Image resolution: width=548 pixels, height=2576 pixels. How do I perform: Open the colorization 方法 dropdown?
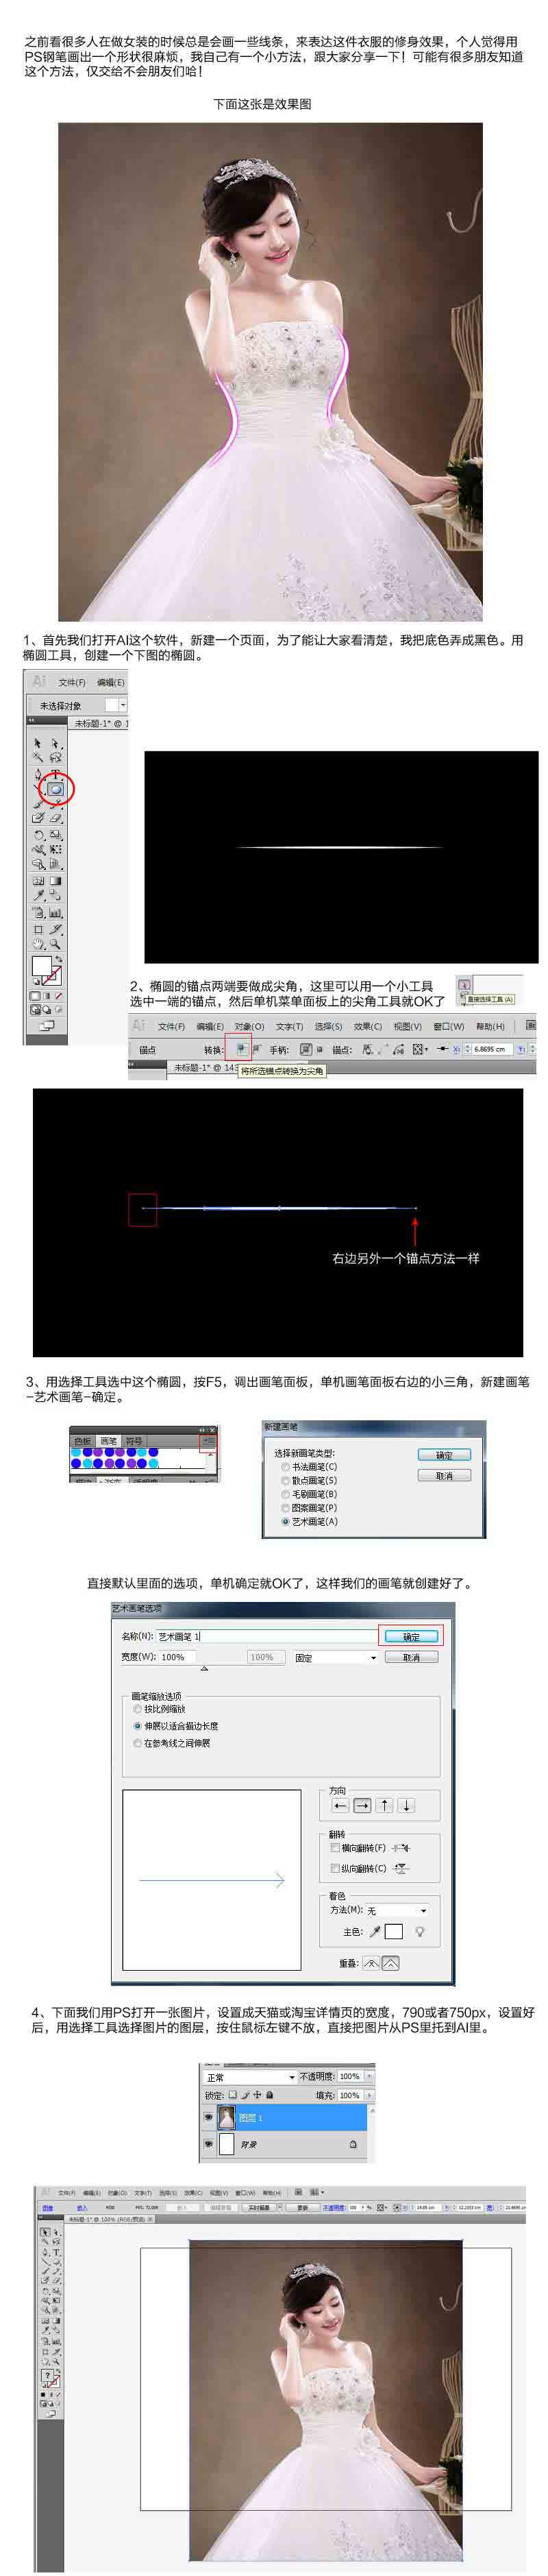[x=397, y=1910]
